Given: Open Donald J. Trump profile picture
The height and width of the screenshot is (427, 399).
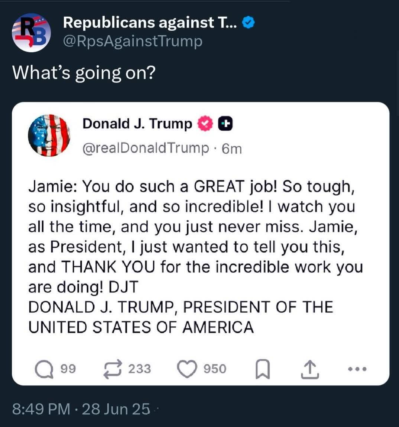Looking at the screenshot, I should [x=49, y=136].
